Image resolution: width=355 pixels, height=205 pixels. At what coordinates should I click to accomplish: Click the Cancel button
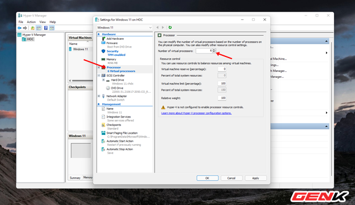click(x=231, y=178)
